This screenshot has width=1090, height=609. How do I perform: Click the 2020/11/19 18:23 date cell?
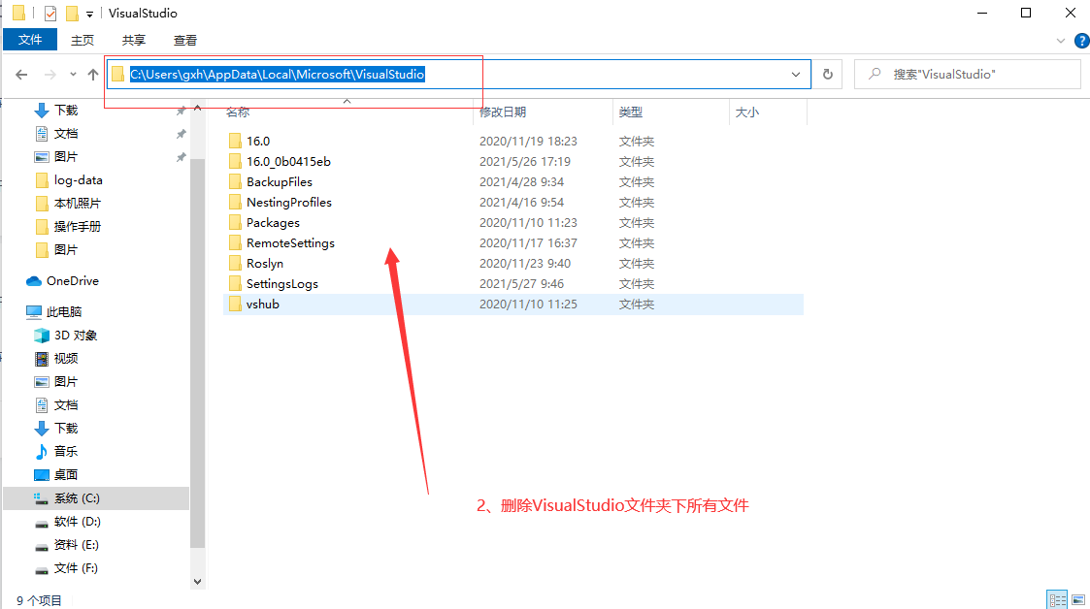tap(528, 141)
